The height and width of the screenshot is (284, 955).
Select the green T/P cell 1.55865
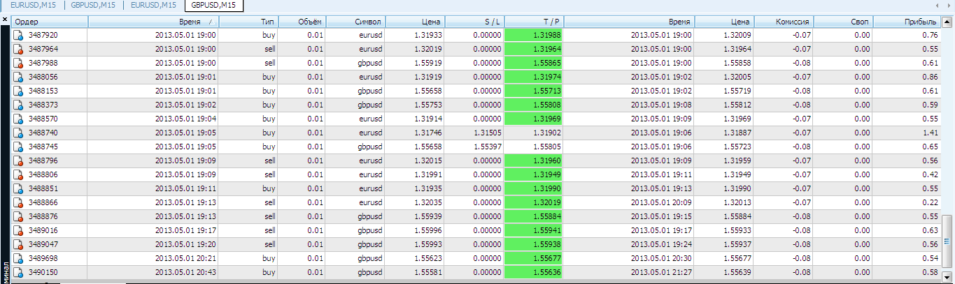click(x=533, y=63)
